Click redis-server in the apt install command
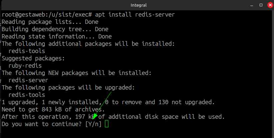Viewport: 274px width, 138px height. pos(155,14)
